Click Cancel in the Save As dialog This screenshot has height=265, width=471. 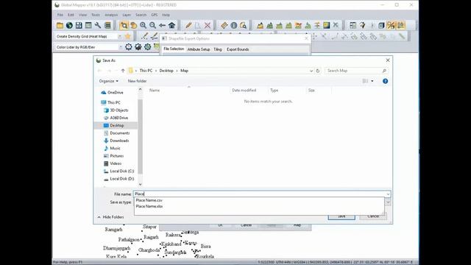(373, 216)
